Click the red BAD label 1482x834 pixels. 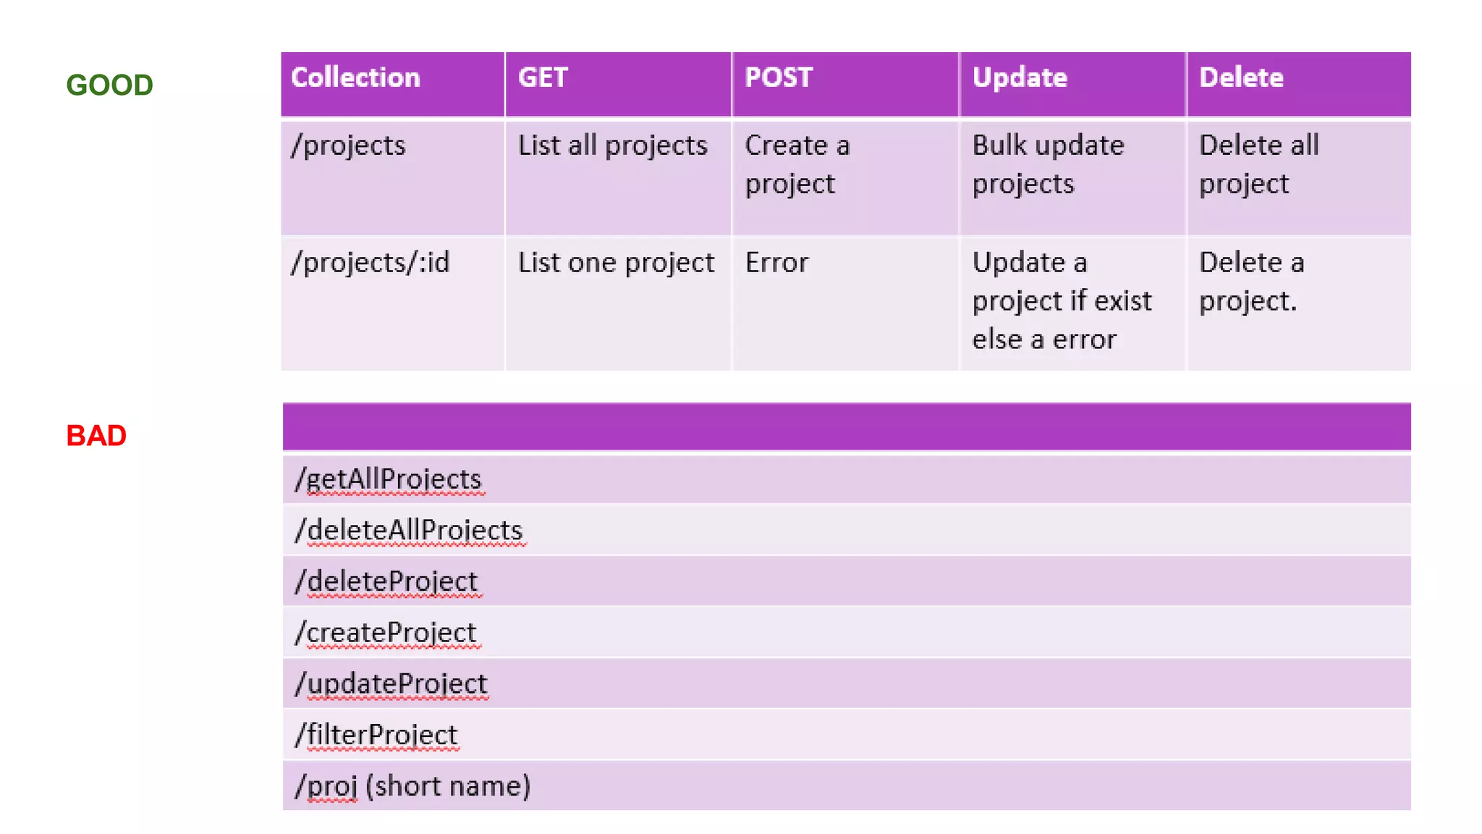tap(96, 436)
